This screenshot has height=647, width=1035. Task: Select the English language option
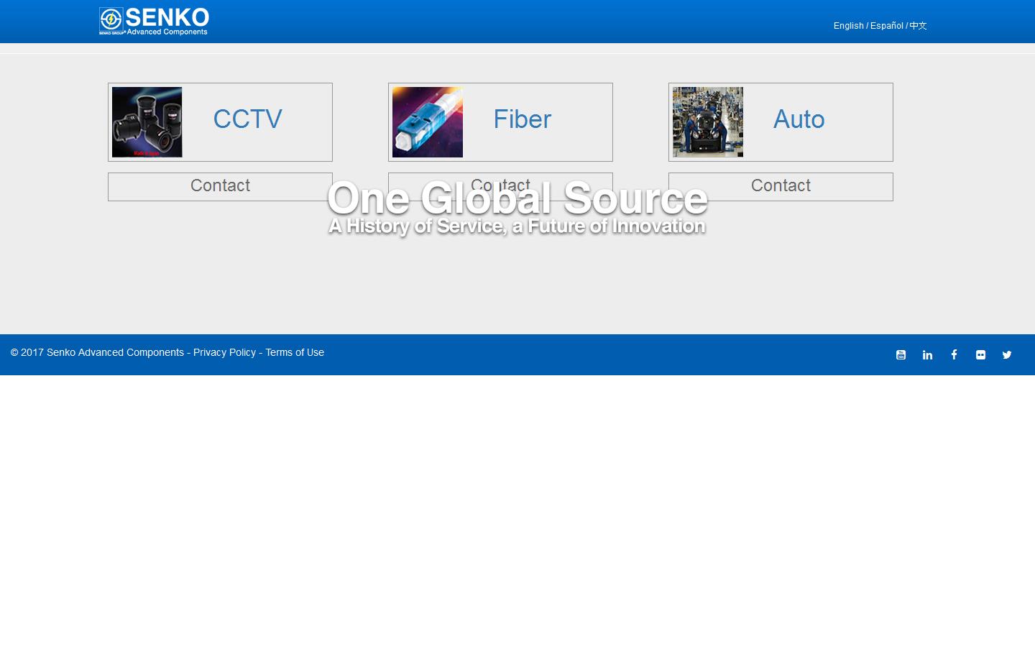[x=848, y=25]
